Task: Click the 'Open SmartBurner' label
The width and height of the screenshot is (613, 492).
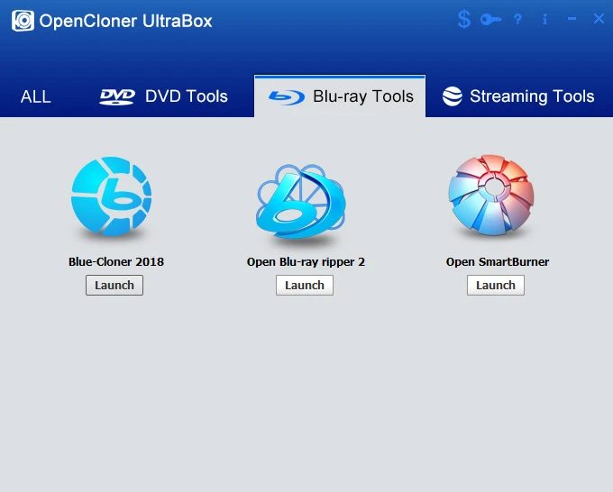Action: (498, 262)
